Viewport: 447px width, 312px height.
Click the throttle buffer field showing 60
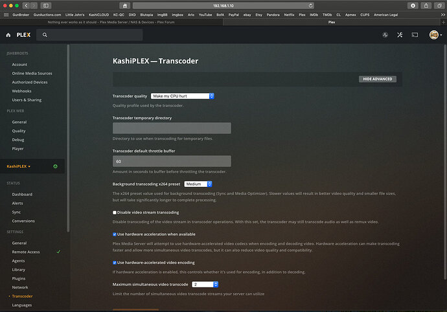click(x=172, y=161)
